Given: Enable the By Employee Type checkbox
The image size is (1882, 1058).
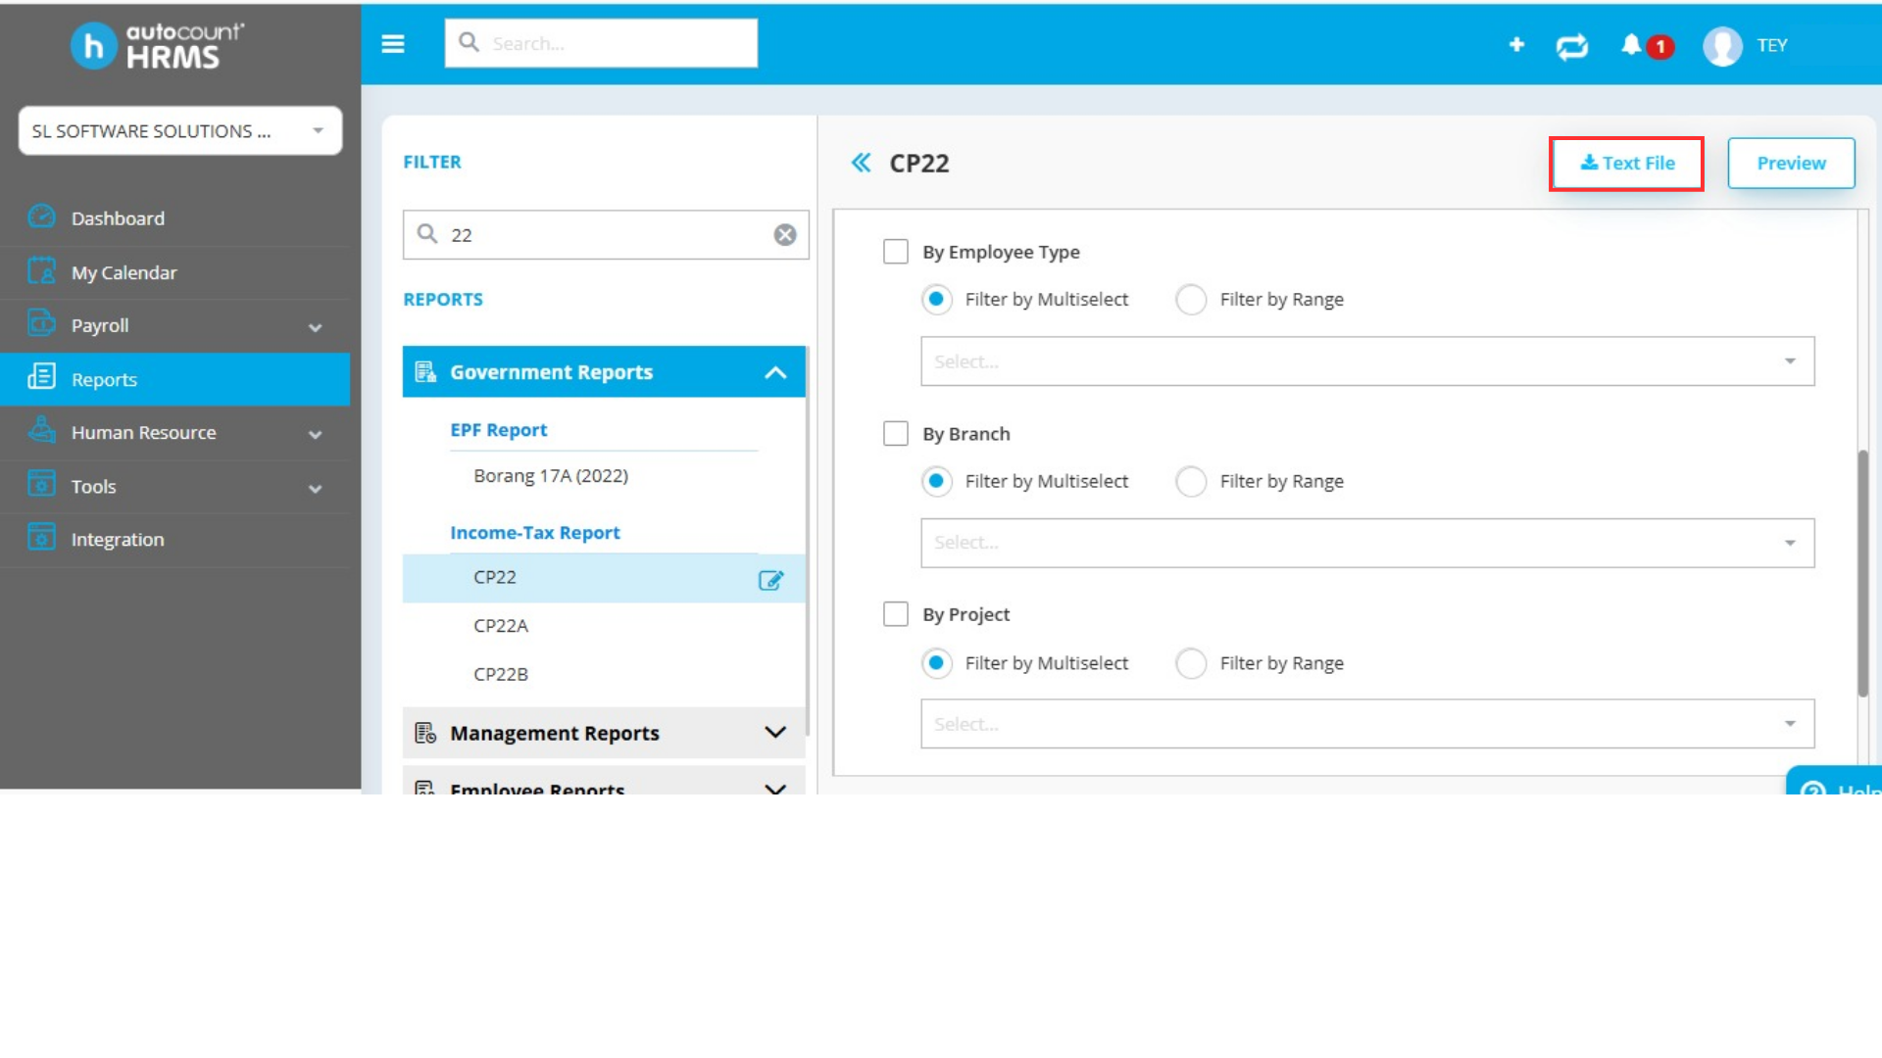Looking at the screenshot, I should 896,252.
